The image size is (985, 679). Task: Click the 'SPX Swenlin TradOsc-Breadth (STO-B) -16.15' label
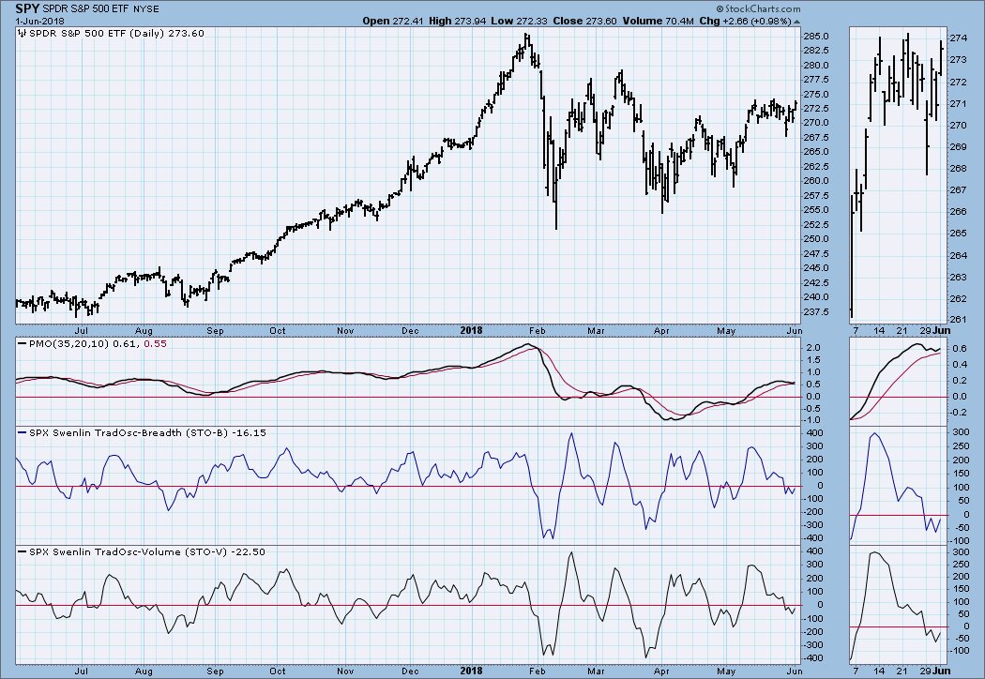coord(147,433)
